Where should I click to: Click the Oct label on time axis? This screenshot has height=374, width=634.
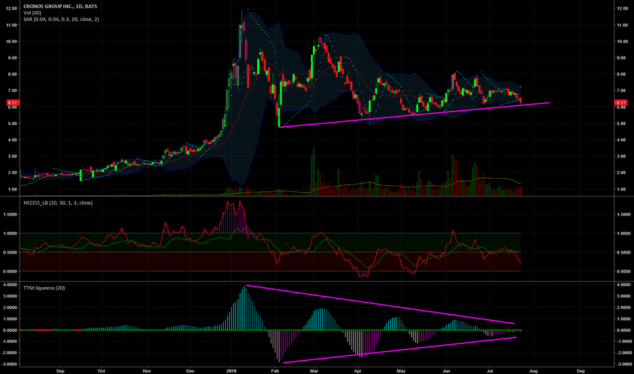pos(101,371)
